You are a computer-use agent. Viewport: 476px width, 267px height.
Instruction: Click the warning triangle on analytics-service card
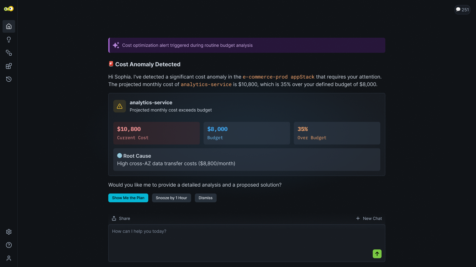click(120, 106)
